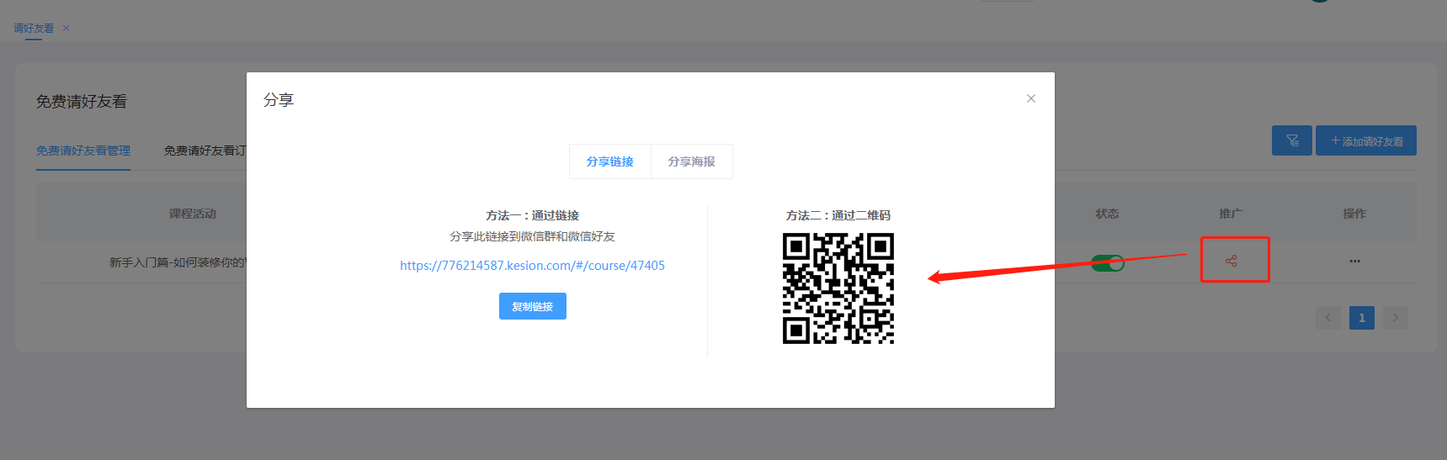Click the 课程活动 column header
Viewport: 1447px width, 460px height.
[x=193, y=214]
